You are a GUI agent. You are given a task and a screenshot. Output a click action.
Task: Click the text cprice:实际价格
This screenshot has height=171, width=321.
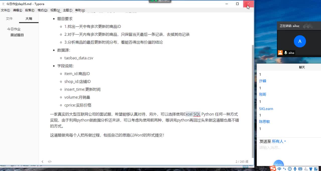(78, 105)
